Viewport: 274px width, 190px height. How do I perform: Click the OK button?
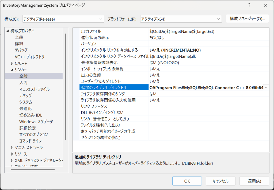[187, 181]
